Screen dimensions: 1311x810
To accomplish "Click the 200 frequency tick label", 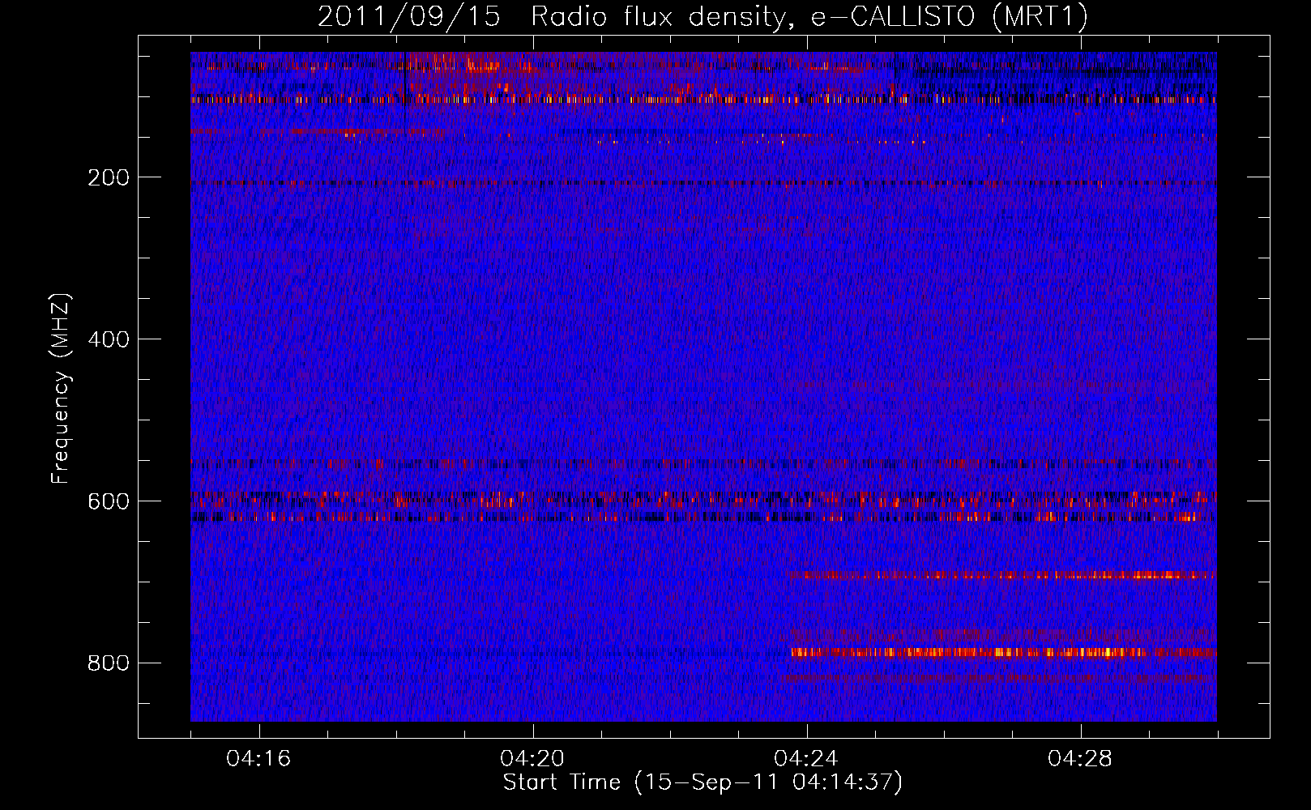I will (109, 177).
